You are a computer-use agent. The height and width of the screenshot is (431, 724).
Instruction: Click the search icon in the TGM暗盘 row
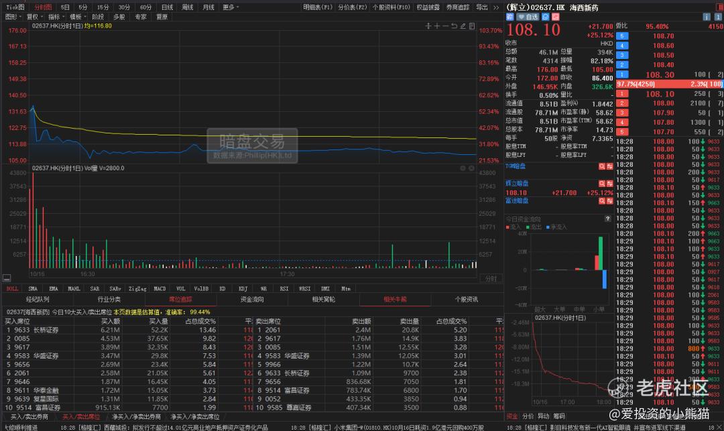(602, 166)
